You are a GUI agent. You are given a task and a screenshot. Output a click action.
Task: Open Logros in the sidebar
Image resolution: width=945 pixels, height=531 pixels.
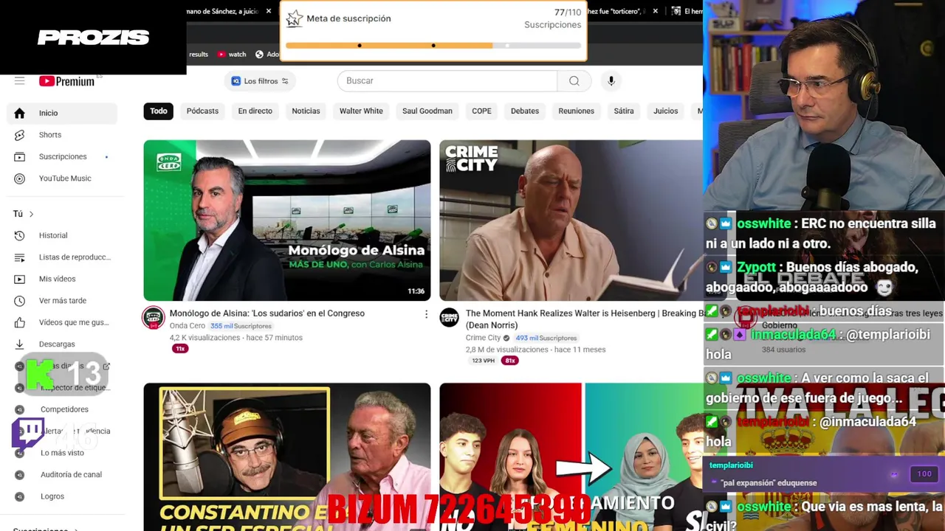pos(62,496)
